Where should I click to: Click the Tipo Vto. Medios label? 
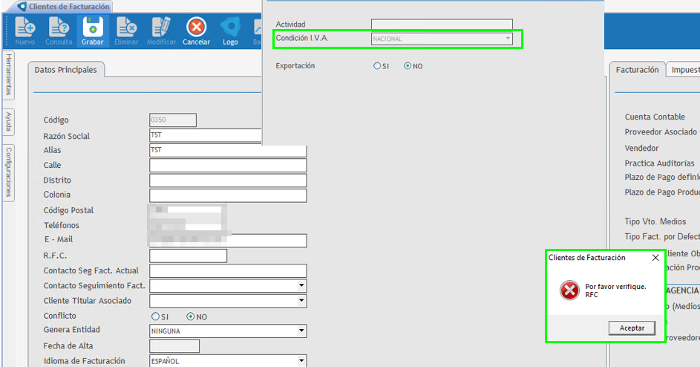tap(655, 221)
